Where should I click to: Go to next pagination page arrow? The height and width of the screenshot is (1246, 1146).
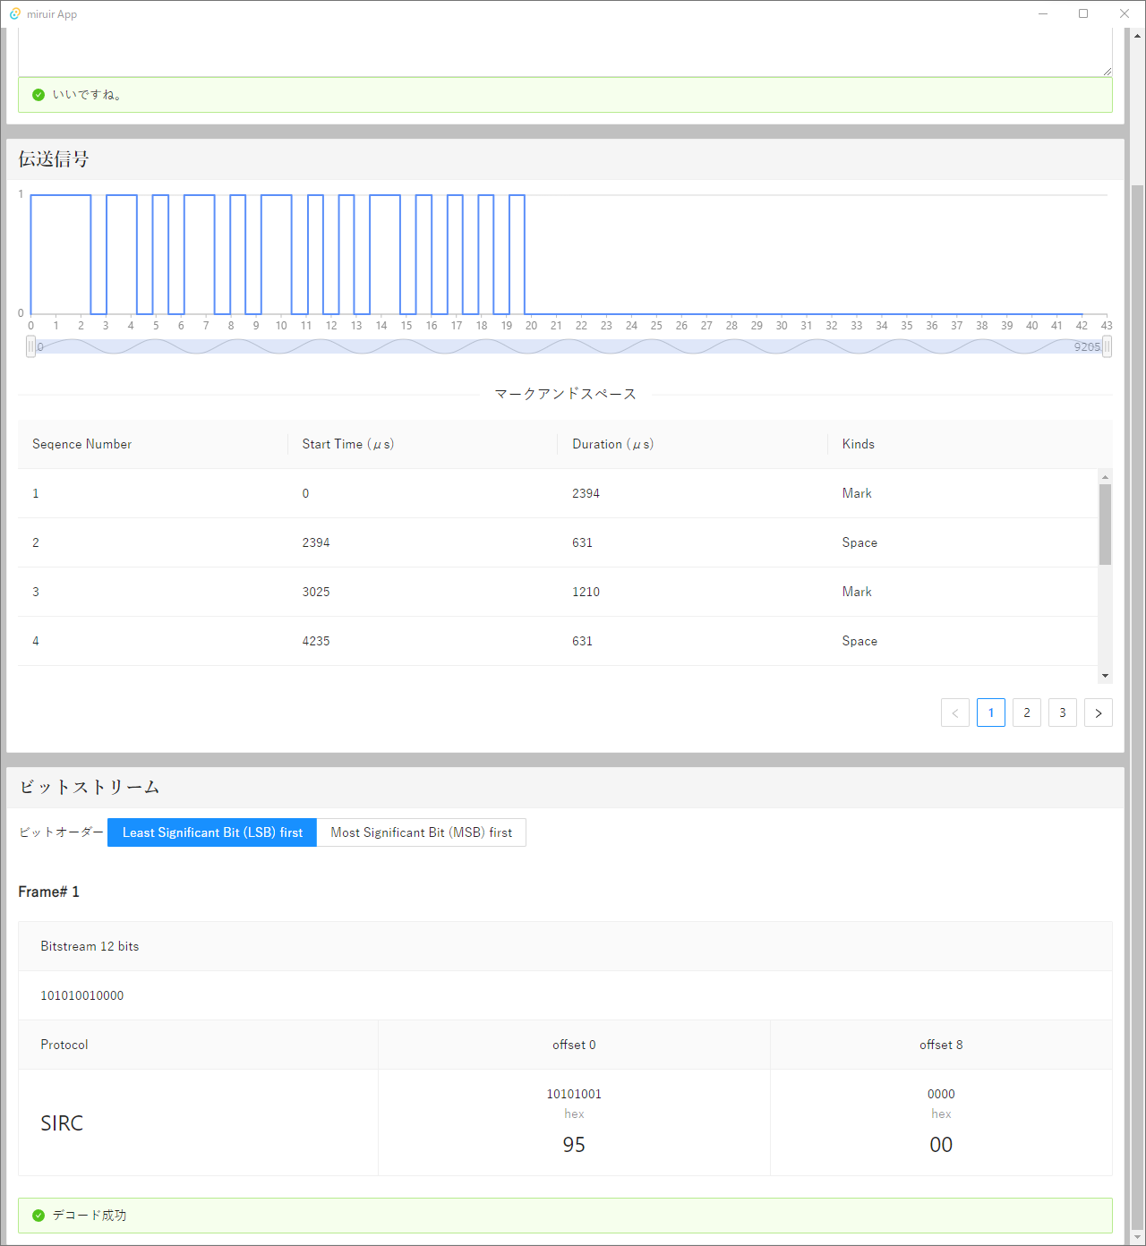pos(1098,713)
